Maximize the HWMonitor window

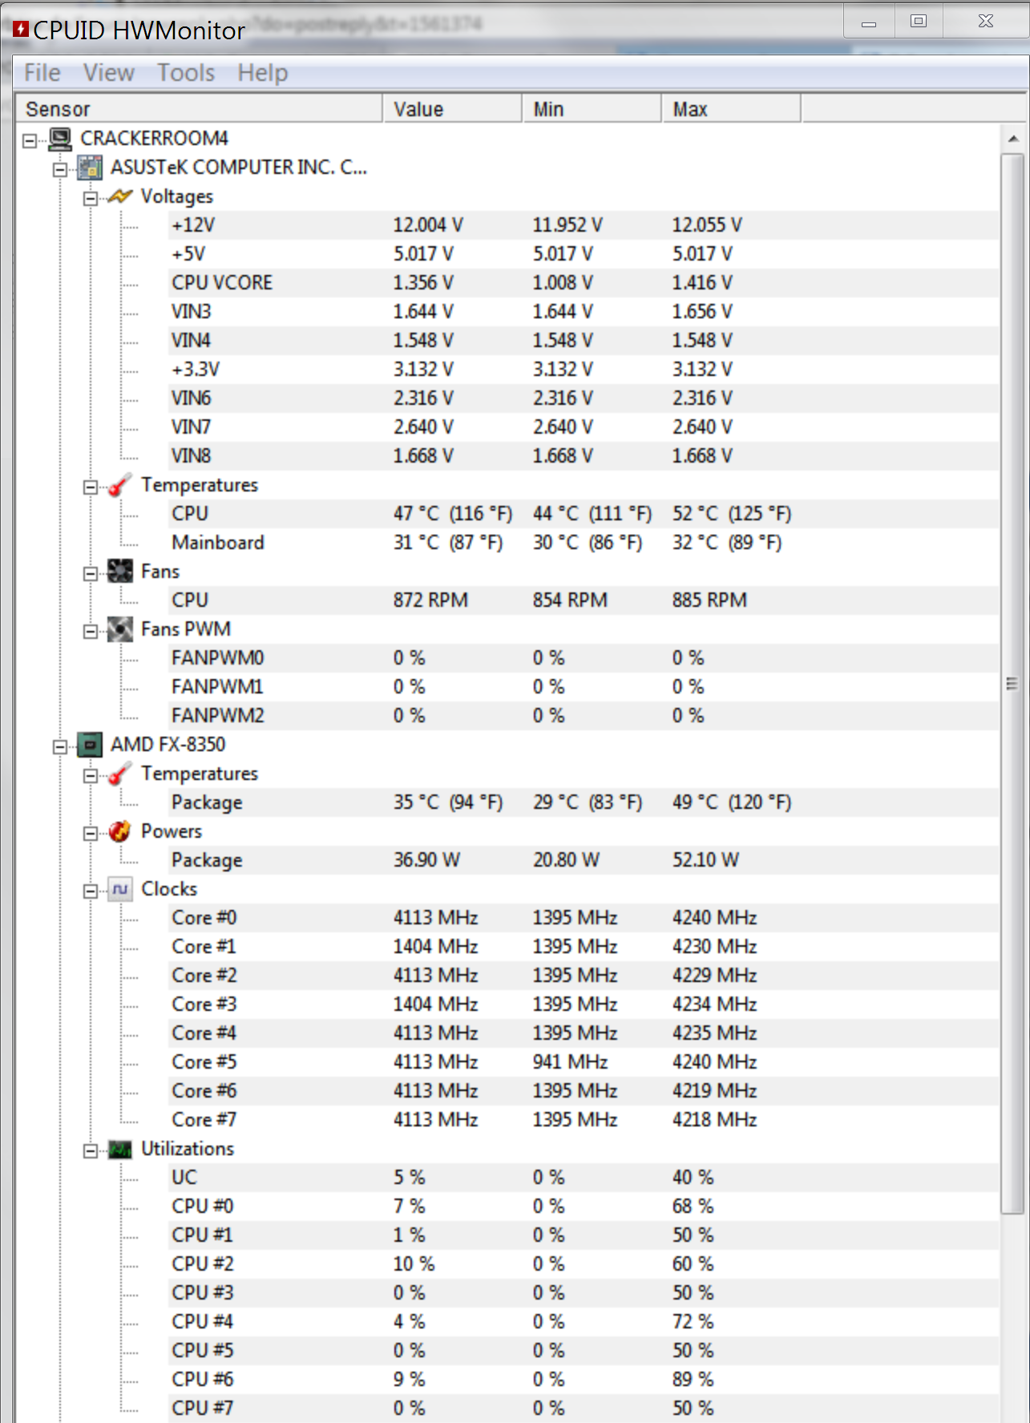point(919,22)
